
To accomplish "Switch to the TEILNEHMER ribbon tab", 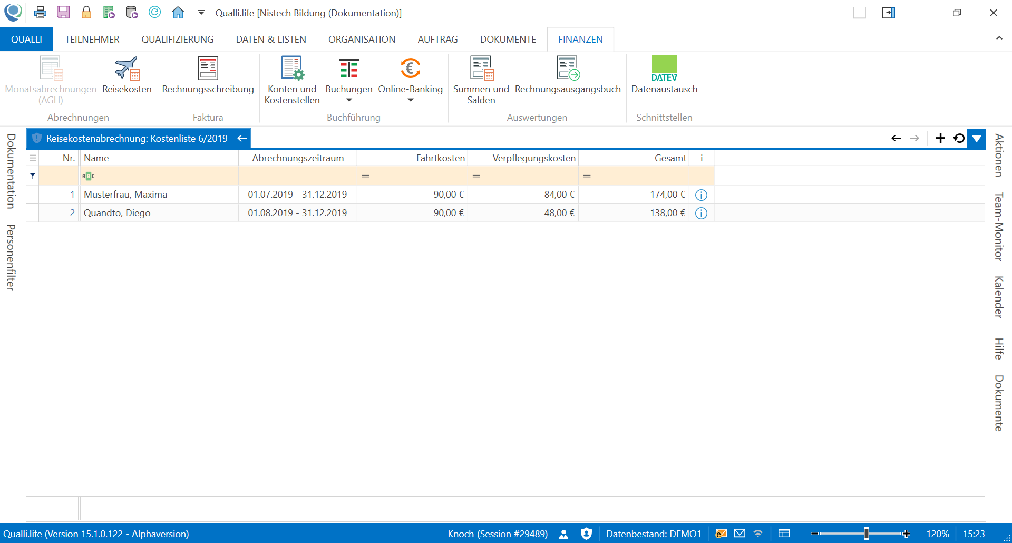I will (x=92, y=40).
